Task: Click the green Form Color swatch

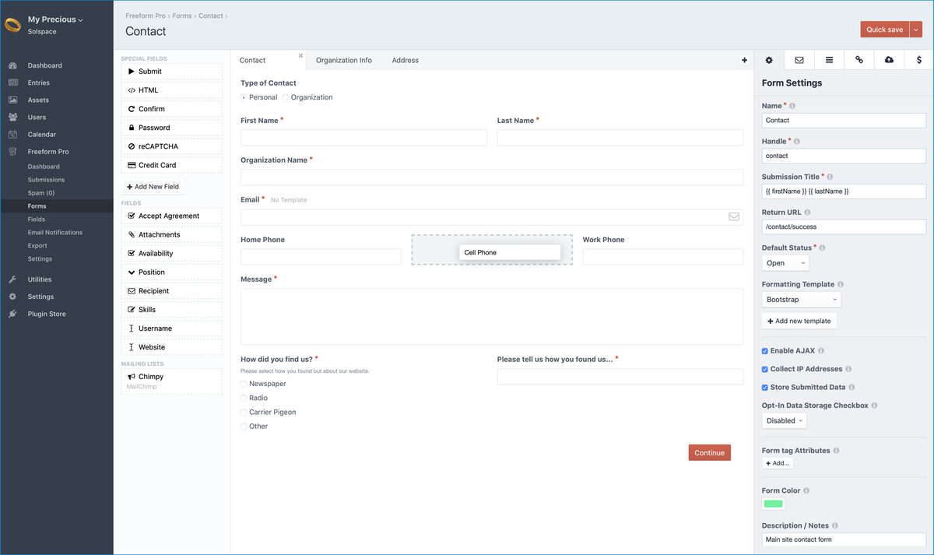Action: [x=774, y=504]
